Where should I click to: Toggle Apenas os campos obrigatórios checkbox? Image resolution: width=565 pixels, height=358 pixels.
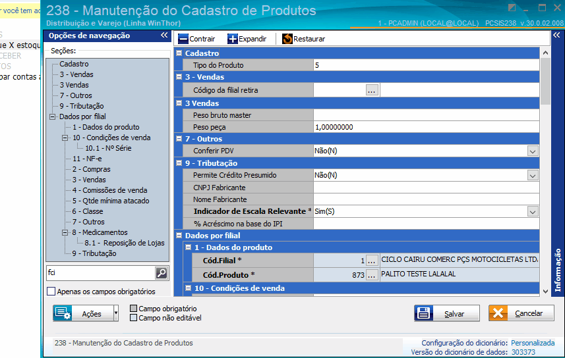pyautogui.click(x=51, y=292)
